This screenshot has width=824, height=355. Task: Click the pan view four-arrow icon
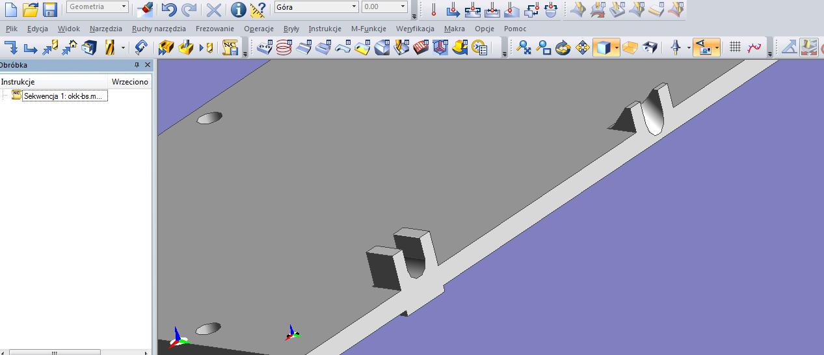coord(583,47)
